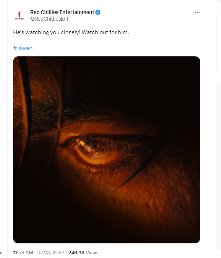Screen dimensions: 221x258
Task: Click the blue verified badge
Action: 98,13
